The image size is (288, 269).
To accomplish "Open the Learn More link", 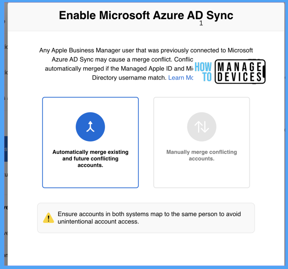I will [181, 78].
